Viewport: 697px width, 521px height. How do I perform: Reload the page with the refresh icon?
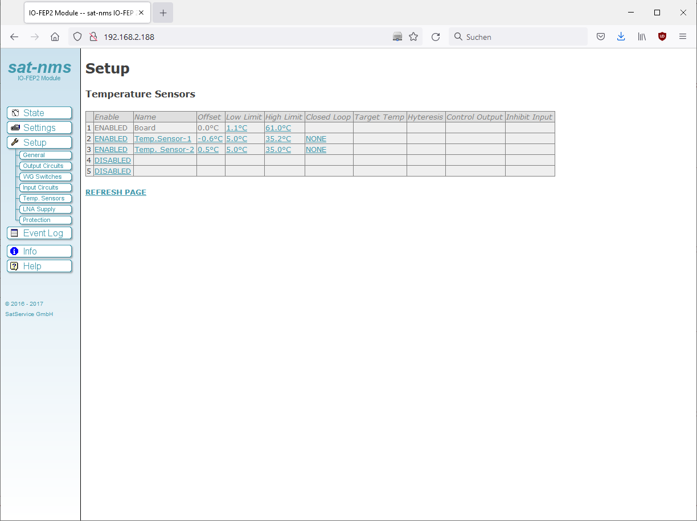(x=436, y=37)
